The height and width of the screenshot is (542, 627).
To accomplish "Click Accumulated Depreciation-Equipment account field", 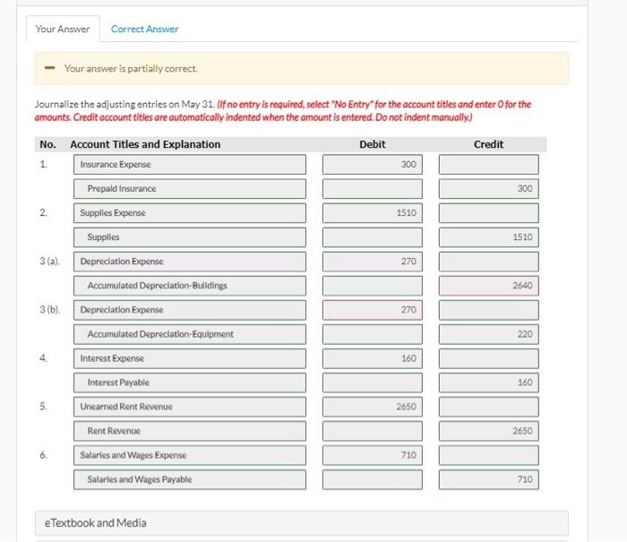I will click(190, 334).
